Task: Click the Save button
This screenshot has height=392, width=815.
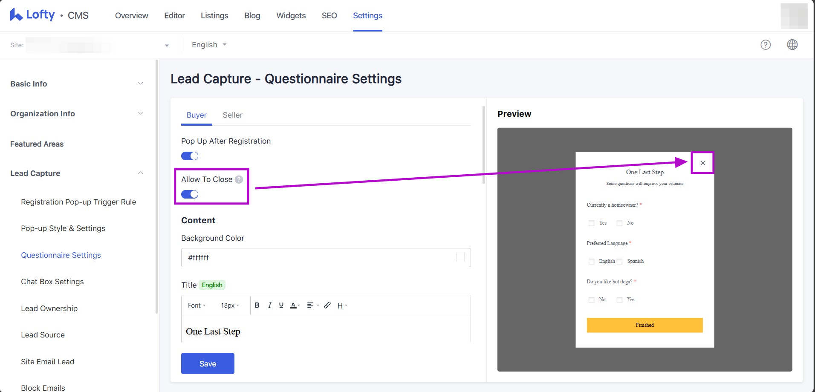Action: pyautogui.click(x=208, y=363)
